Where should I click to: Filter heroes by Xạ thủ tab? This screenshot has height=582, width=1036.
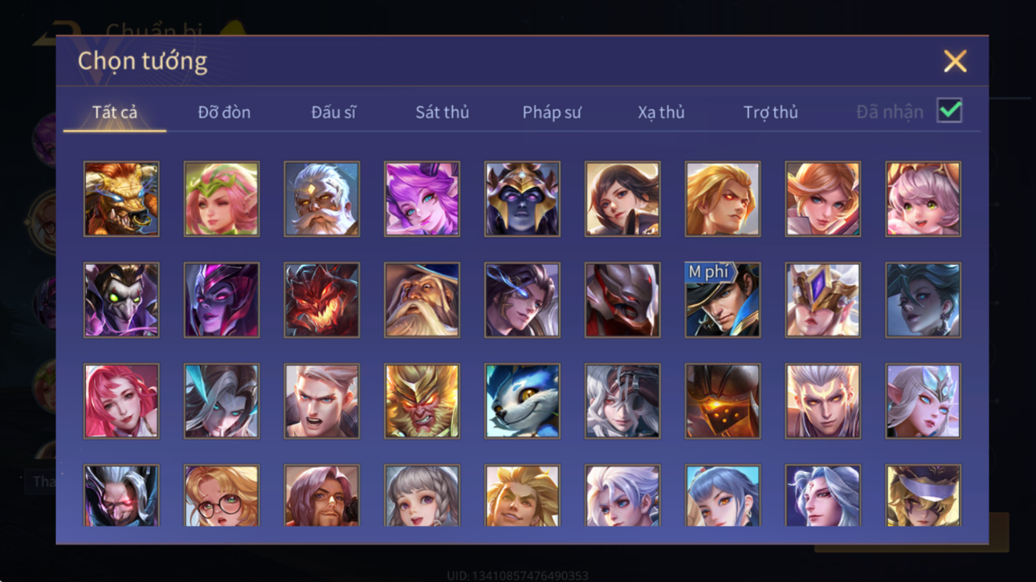(661, 112)
